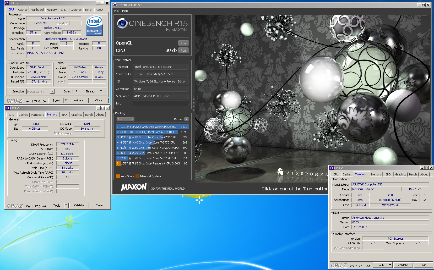Select ranking row Intel Pentium 4 score 80
Screen dimensions: 434x270
tap(152, 163)
